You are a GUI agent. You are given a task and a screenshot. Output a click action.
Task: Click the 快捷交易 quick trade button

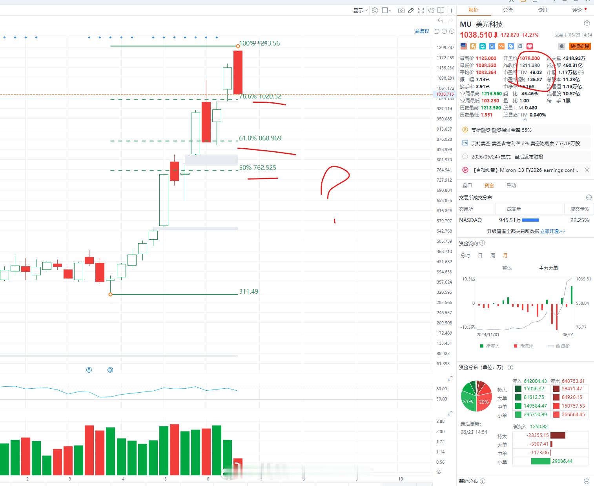point(580,46)
